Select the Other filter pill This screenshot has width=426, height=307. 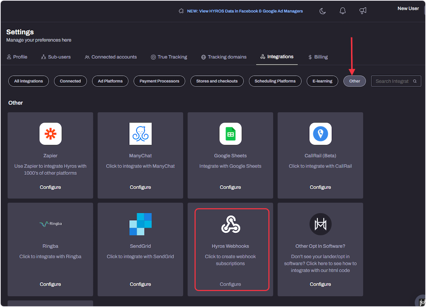tap(355, 81)
